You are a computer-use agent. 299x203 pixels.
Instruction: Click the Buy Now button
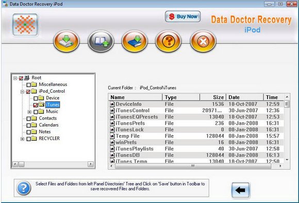(x=182, y=16)
